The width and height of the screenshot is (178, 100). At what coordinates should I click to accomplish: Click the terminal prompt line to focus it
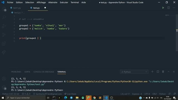37,90
